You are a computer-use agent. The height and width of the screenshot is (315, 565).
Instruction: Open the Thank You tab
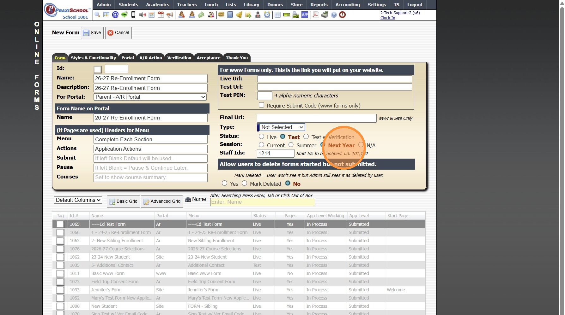click(x=237, y=58)
